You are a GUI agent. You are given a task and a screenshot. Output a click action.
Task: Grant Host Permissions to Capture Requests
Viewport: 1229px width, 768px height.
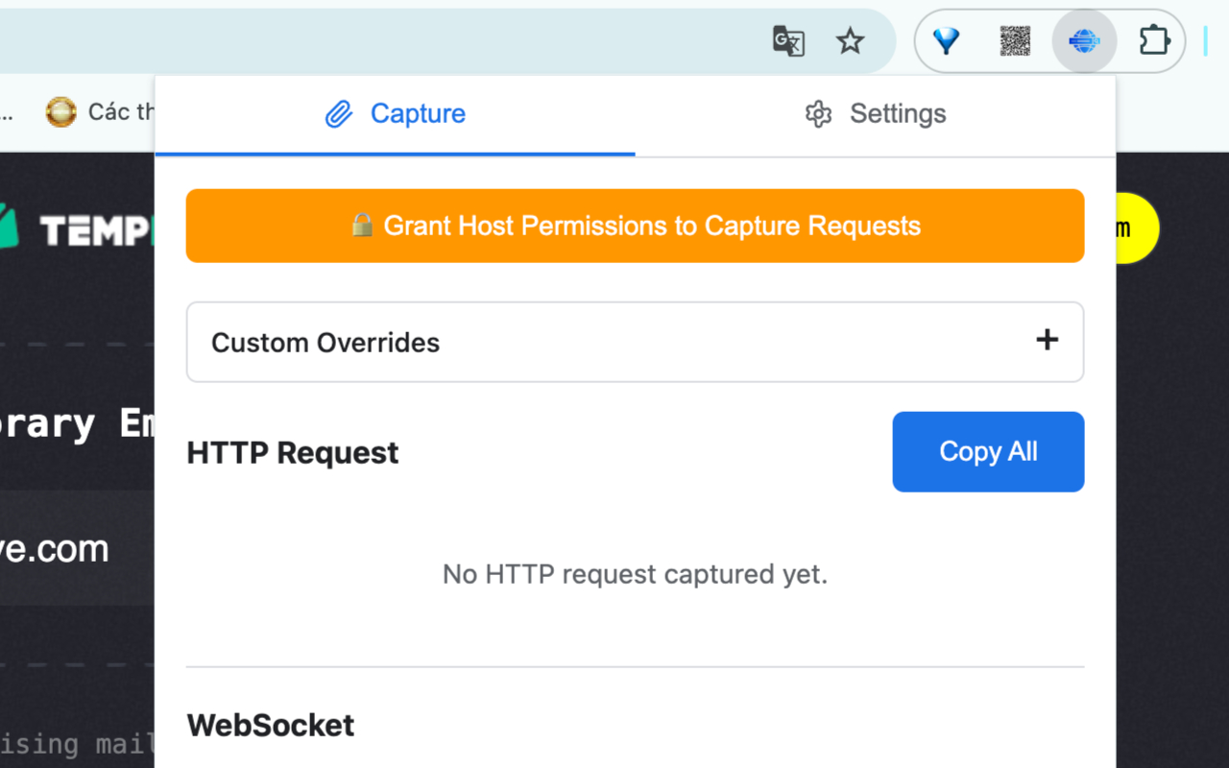click(635, 226)
